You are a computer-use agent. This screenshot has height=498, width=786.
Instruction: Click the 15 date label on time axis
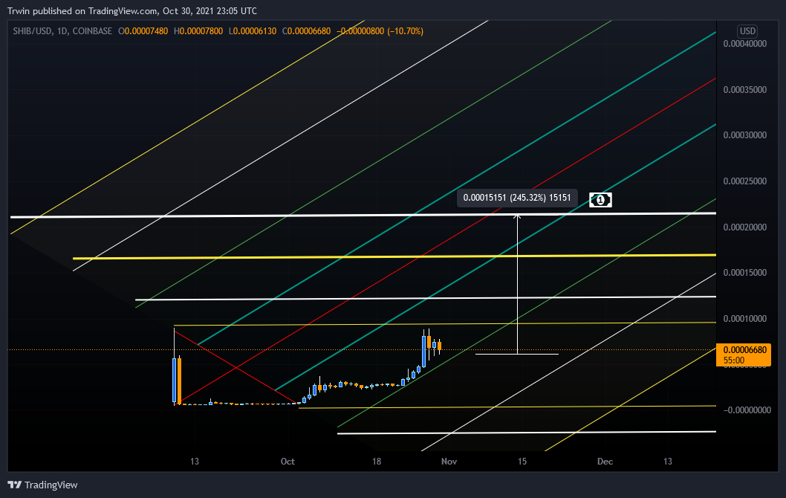point(522,462)
